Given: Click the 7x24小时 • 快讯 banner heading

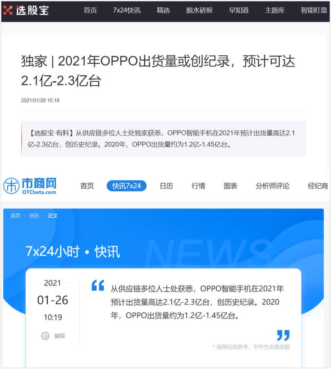Looking at the screenshot, I should point(73,252).
